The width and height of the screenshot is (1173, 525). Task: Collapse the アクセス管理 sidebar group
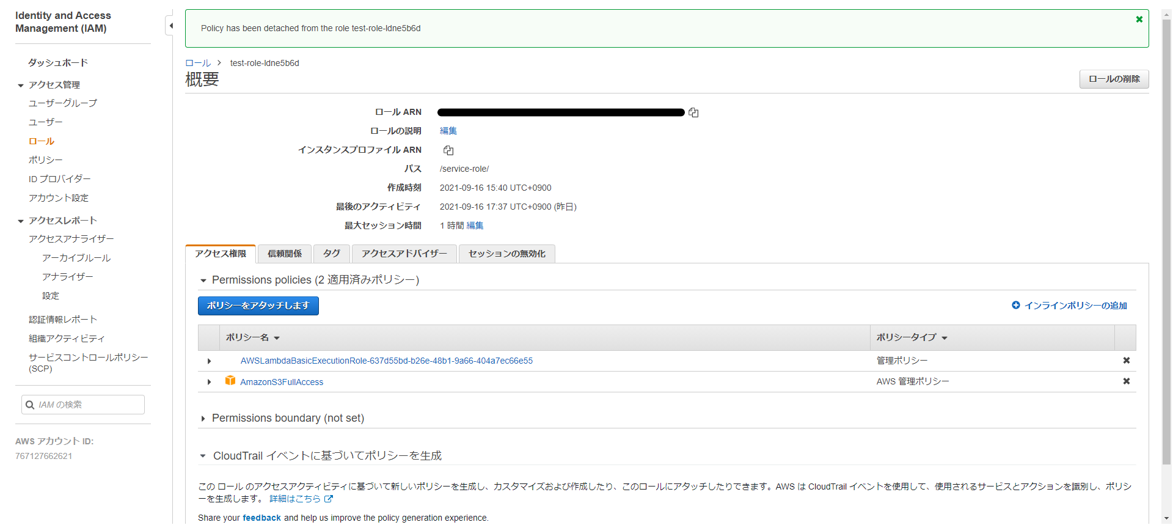click(21, 86)
